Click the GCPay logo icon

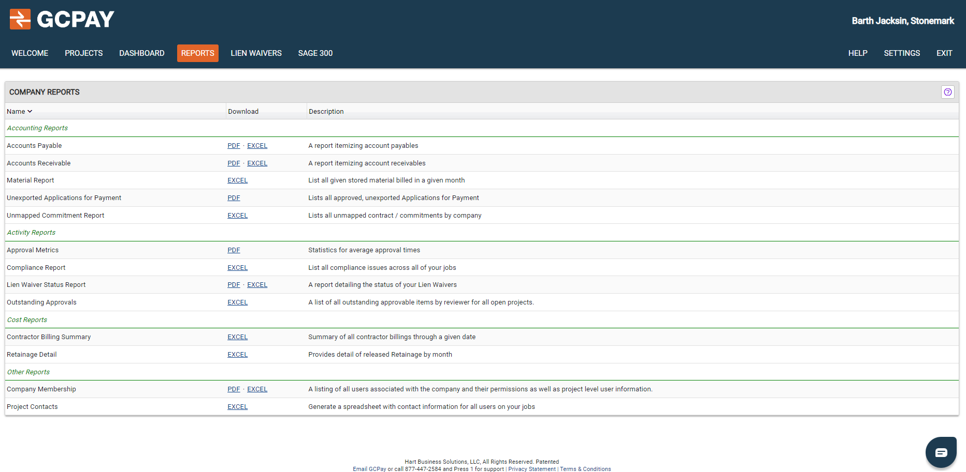click(20, 20)
